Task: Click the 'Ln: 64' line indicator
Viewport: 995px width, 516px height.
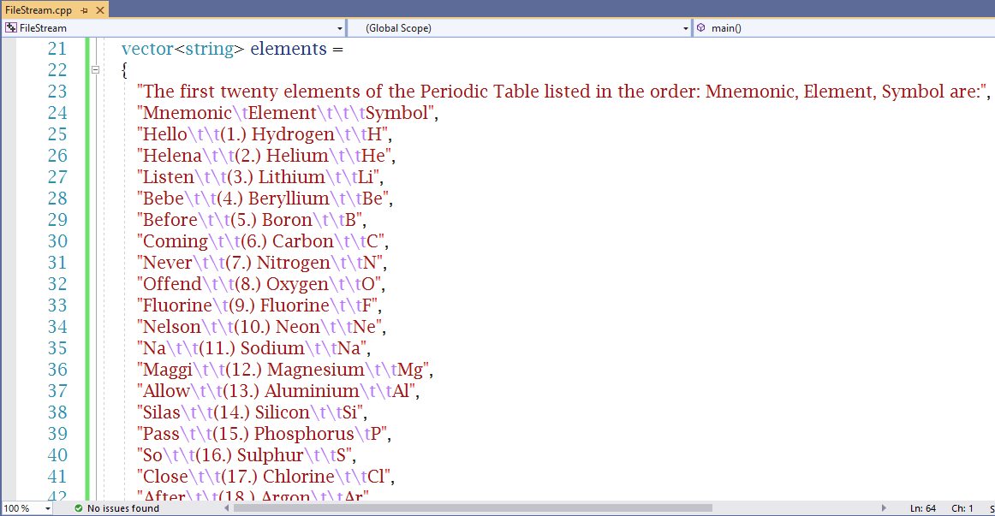Action: click(x=923, y=508)
